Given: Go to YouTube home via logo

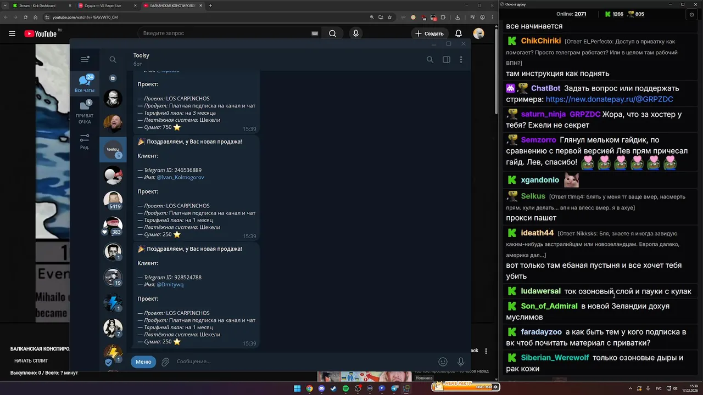Looking at the screenshot, I should coord(41,33).
